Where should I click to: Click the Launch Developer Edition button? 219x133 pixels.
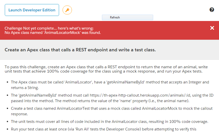(x=32, y=10)
